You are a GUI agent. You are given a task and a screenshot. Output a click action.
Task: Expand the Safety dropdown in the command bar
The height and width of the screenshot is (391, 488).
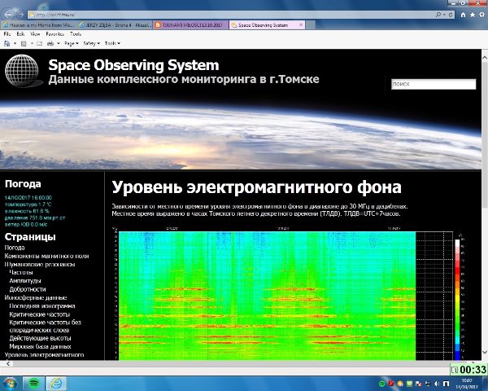[x=90, y=43]
